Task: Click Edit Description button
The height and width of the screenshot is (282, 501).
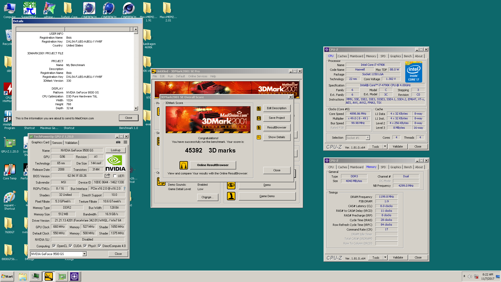Action: 277,108
